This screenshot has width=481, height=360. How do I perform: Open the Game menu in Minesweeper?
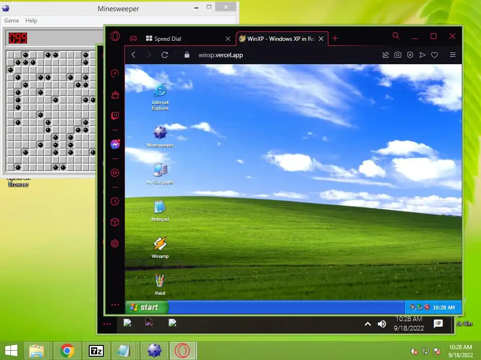tap(12, 21)
